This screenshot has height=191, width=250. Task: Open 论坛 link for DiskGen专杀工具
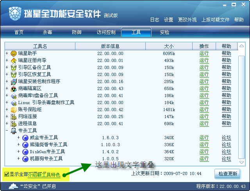(x=227, y=152)
